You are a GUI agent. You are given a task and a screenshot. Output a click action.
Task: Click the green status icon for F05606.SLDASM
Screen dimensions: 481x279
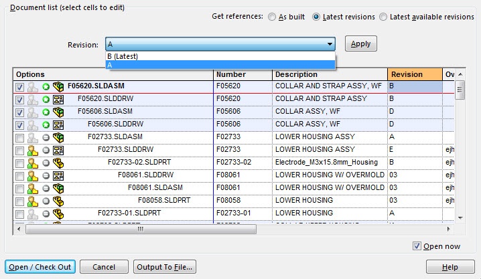[46, 112]
